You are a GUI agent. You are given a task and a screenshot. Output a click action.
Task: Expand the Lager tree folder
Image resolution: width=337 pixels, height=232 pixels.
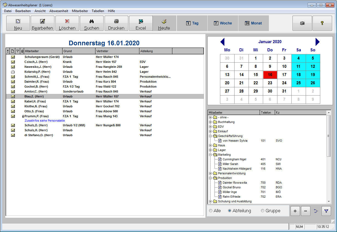[x=210, y=150]
